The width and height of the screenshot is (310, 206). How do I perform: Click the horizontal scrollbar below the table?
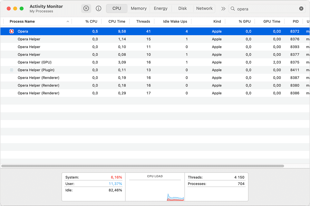click(142, 166)
